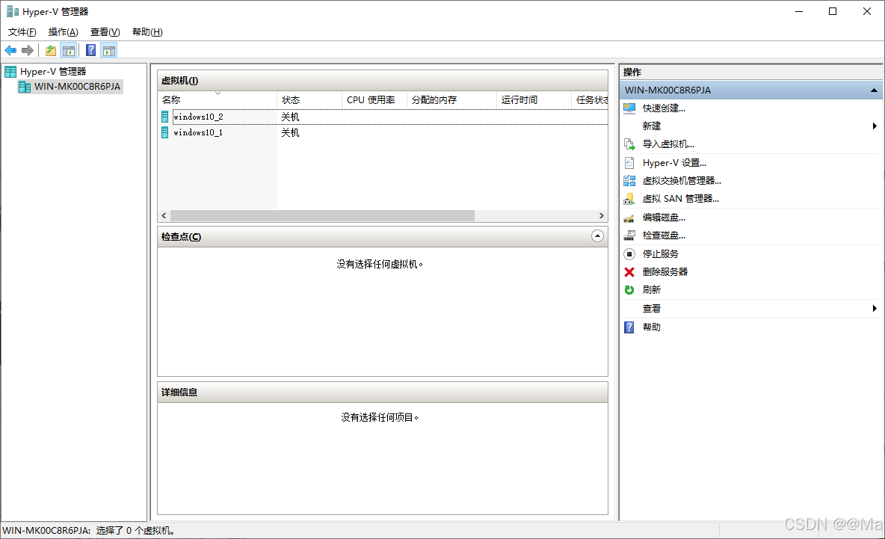Click the horizontal scrollbar thumb in VM list

pos(322,216)
